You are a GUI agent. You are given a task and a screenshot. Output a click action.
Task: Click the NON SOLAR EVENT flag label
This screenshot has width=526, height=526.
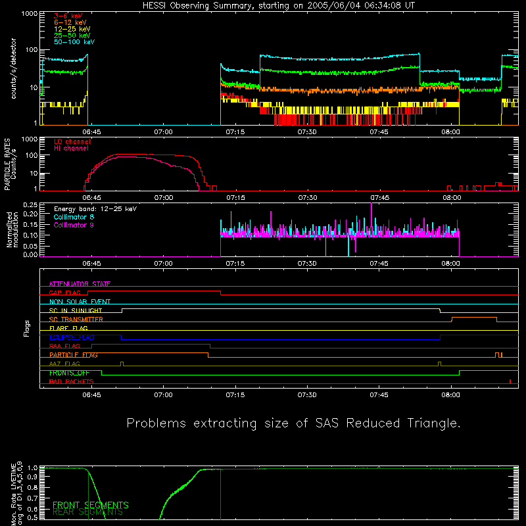80,302
